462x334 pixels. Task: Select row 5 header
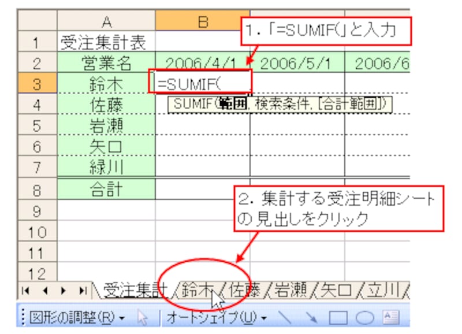pyautogui.click(x=37, y=125)
